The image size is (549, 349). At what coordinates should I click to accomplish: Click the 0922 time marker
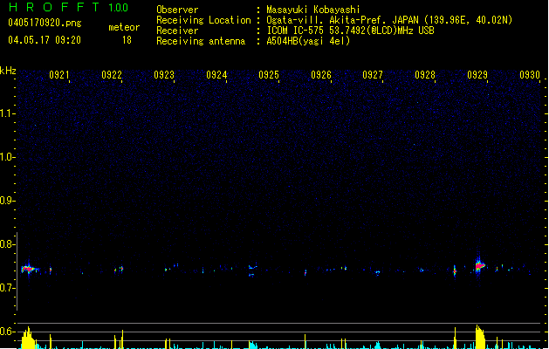click(112, 75)
